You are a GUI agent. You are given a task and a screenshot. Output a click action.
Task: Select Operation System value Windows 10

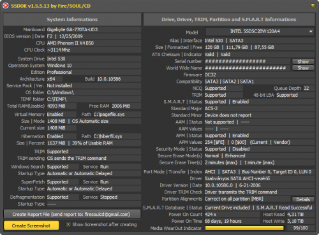pos(59,66)
